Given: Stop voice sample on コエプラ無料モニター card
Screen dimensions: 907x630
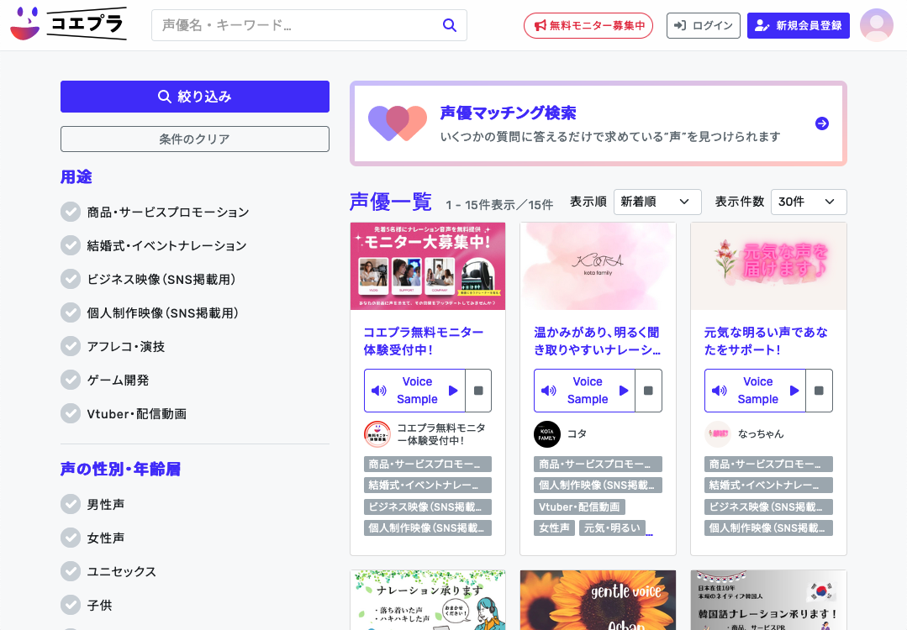Looking at the screenshot, I should tap(478, 391).
